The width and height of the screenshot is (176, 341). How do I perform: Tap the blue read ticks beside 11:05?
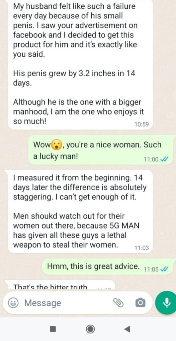click(164, 269)
